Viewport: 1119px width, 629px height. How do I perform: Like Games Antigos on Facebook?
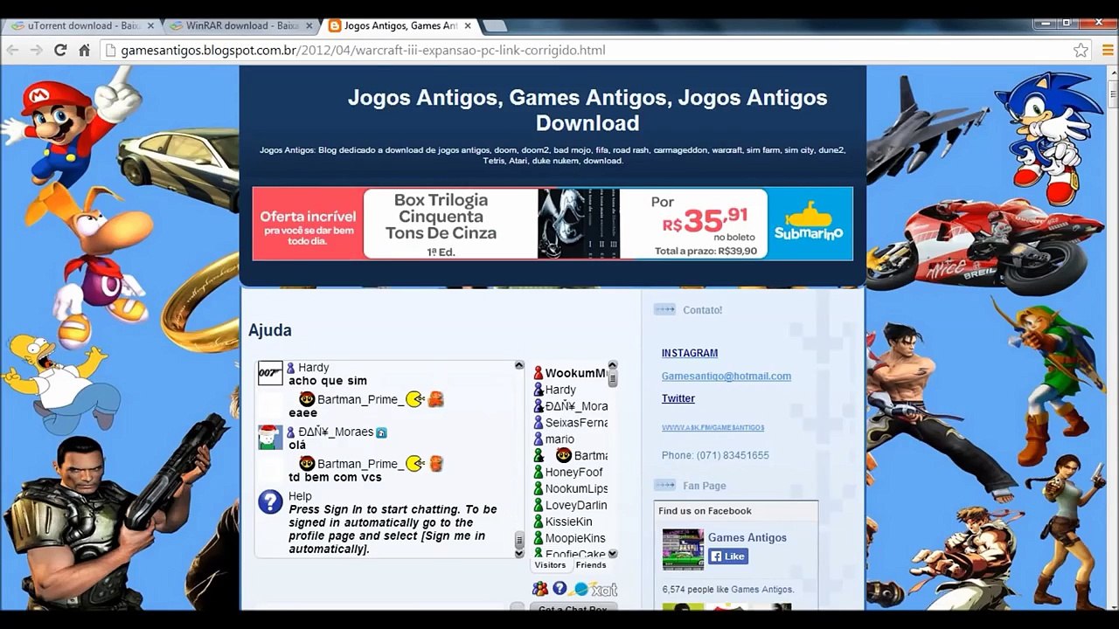[x=728, y=556]
